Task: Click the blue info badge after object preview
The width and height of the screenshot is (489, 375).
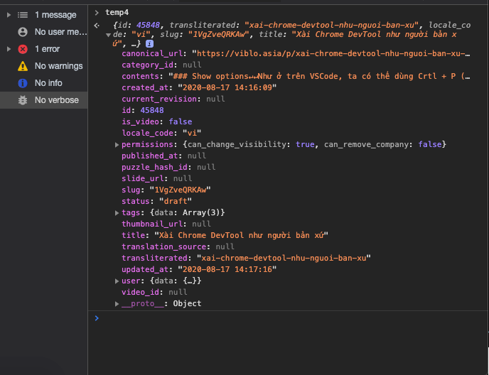Action: pyautogui.click(x=149, y=43)
